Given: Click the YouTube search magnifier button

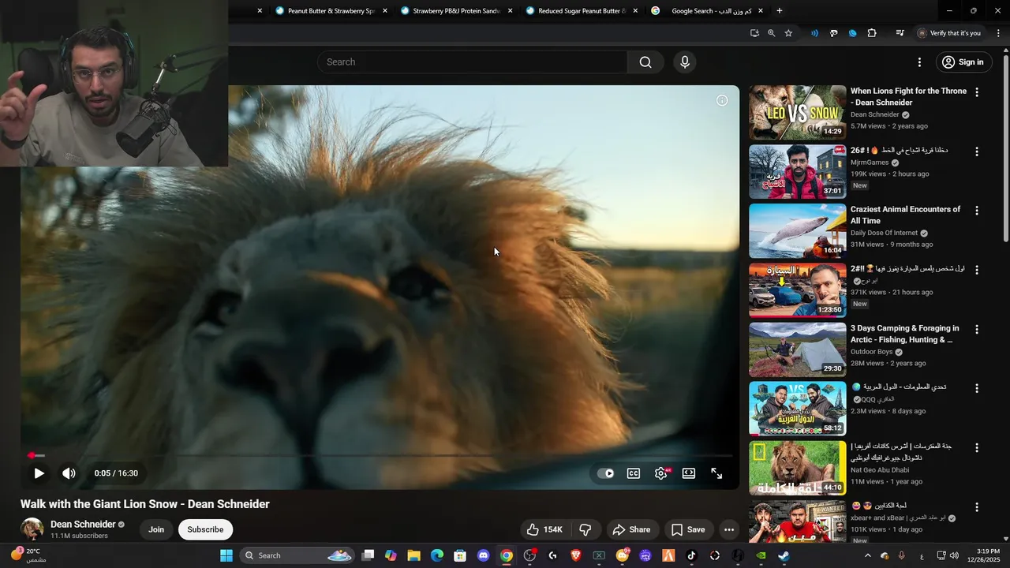Looking at the screenshot, I should (645, 62).
